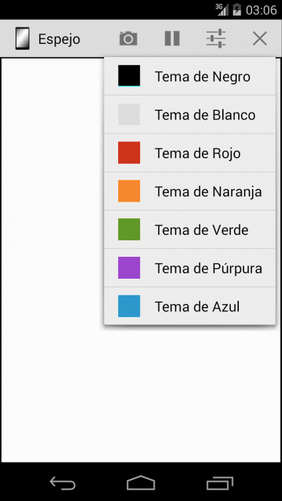Click the orange color swatch
Image resolution: width=282 pixels, height=501 pixels.
129,191
